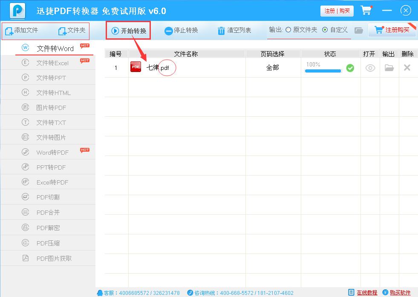
Task: Click the 状态 column header
Action: pyautogui.click(x=330, y=54)
